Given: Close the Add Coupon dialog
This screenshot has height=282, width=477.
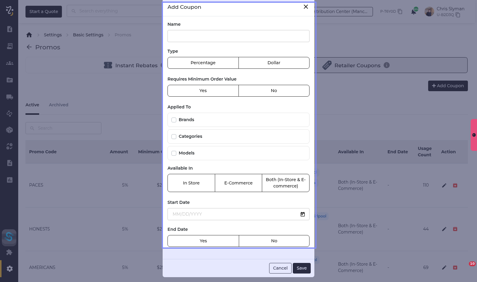Looking at the screenshot, I should 306,7.
